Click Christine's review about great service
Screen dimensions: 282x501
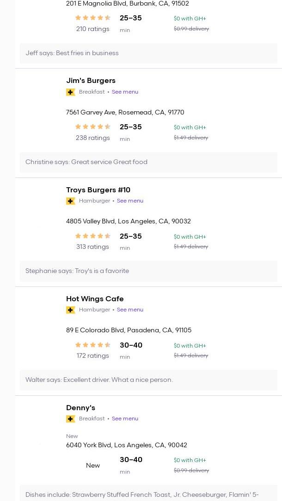(86, 162)
